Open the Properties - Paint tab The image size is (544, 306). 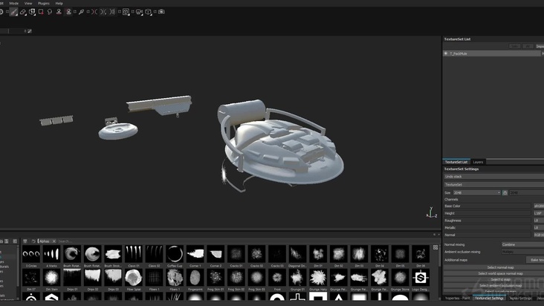point(457,298)
